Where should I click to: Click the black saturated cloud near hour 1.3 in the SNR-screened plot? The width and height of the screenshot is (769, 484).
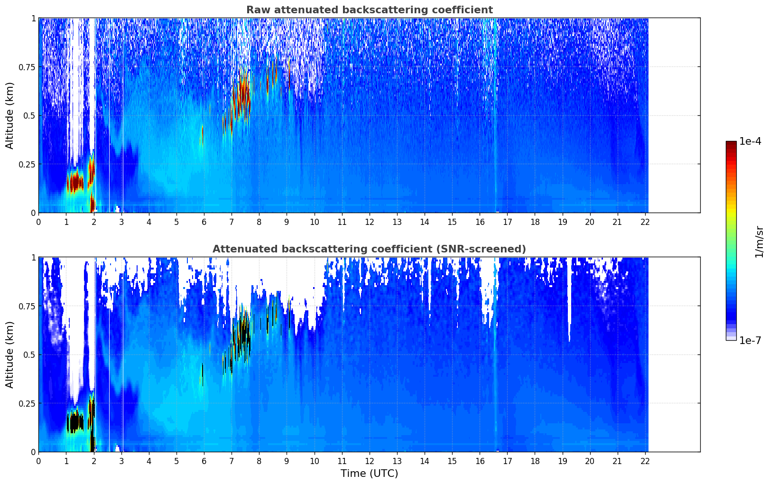coord(75,422)
